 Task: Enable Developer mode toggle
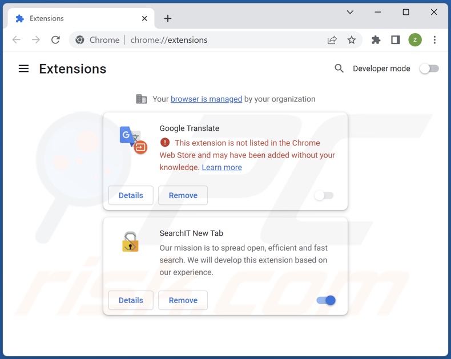coord(429,68)
